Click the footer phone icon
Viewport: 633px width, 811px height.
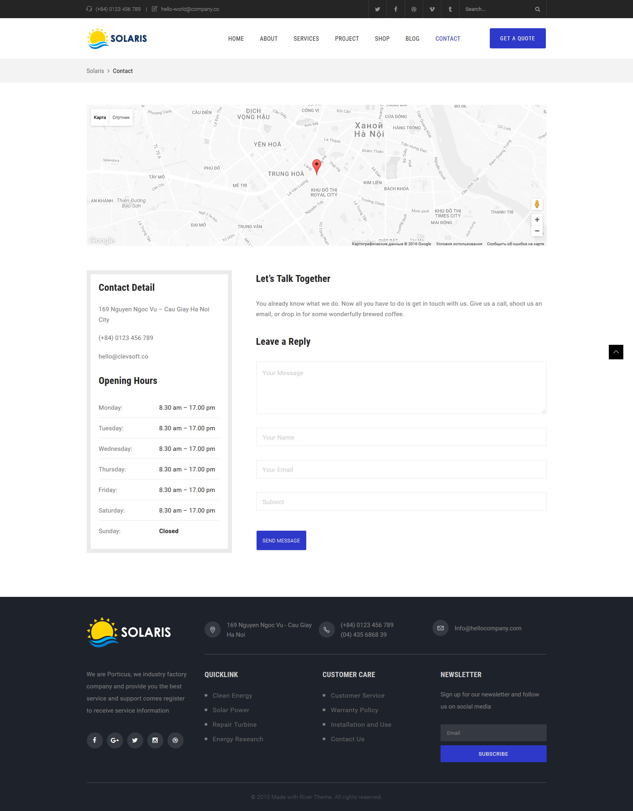click(327, 630)
